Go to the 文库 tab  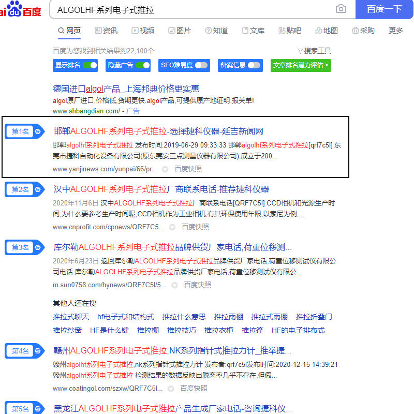pyautogui.click(x=253, y=31)
